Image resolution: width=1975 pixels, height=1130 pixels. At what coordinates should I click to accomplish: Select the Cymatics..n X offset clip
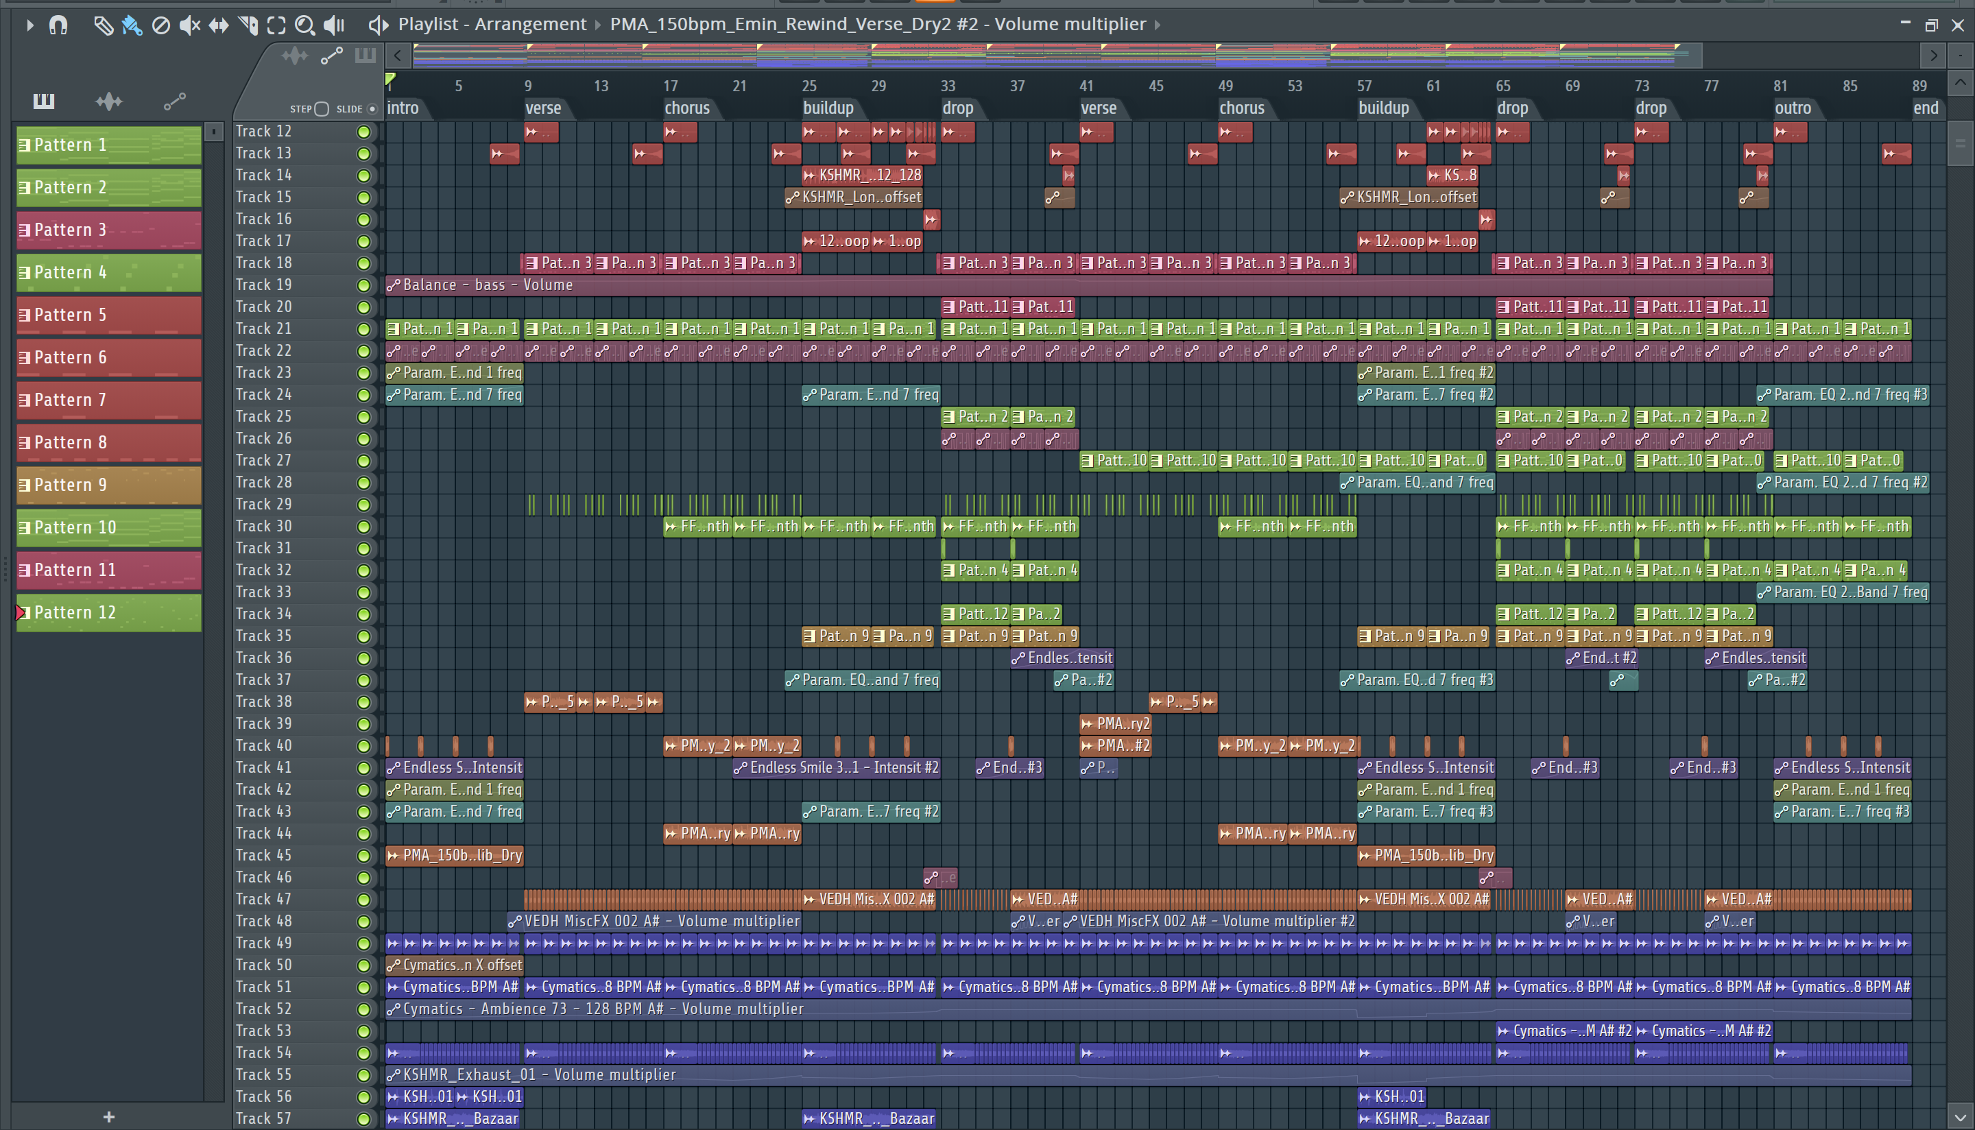tap(455, 965)
